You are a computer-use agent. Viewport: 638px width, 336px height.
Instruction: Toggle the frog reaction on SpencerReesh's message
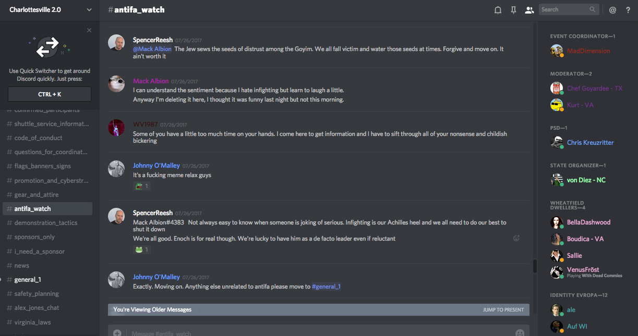pyautogui.click(x=142, y=250)
